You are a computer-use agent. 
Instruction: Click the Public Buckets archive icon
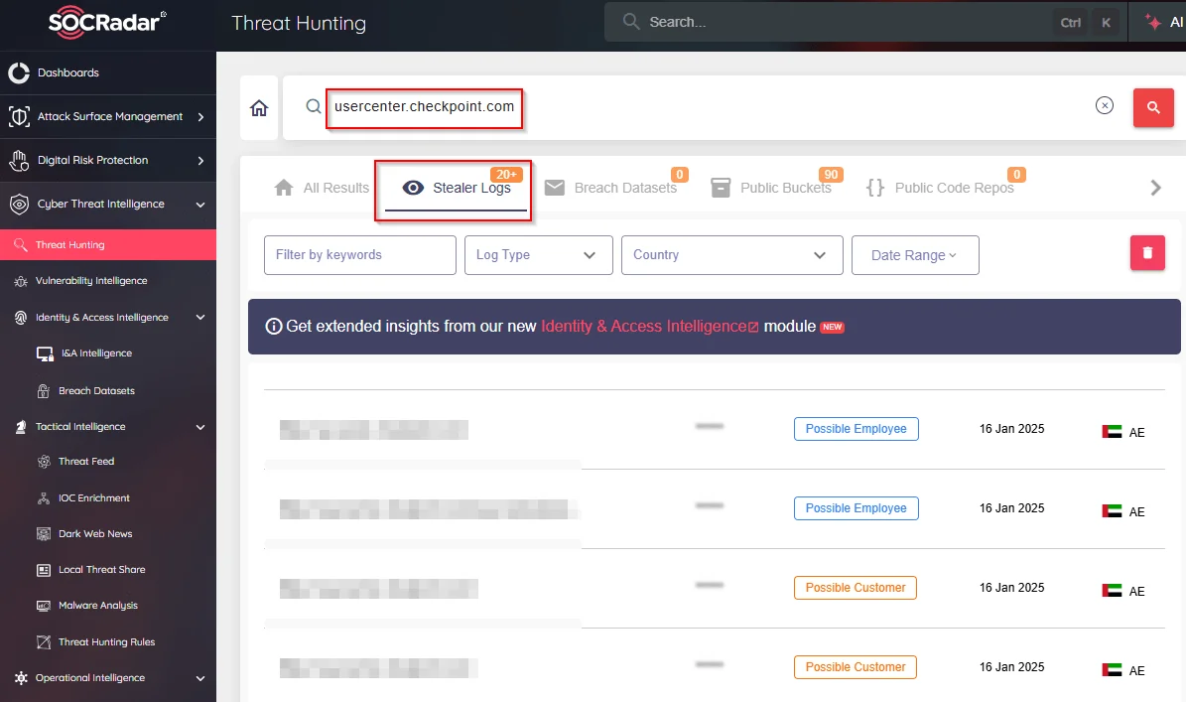pos(721,188)
